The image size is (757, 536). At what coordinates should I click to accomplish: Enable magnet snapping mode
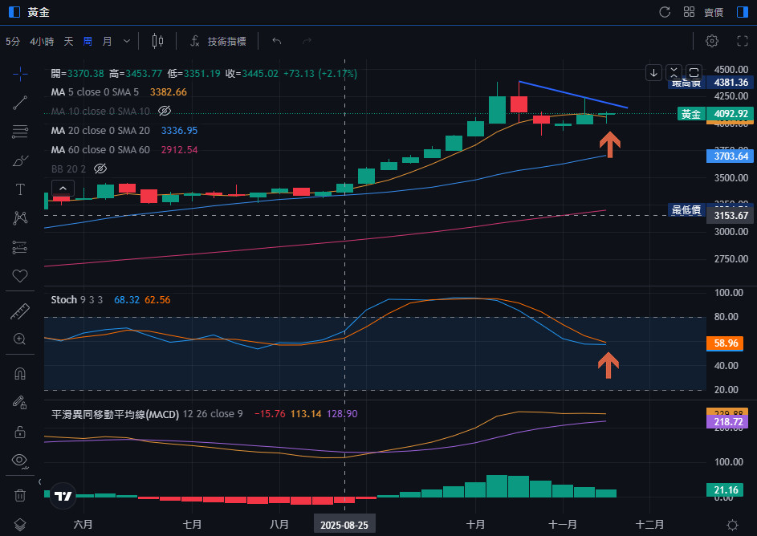(x=20, y=374)
